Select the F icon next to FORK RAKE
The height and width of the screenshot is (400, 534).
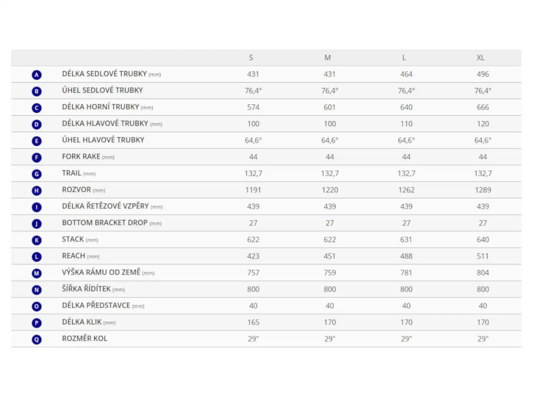click(x=37, y=157)
